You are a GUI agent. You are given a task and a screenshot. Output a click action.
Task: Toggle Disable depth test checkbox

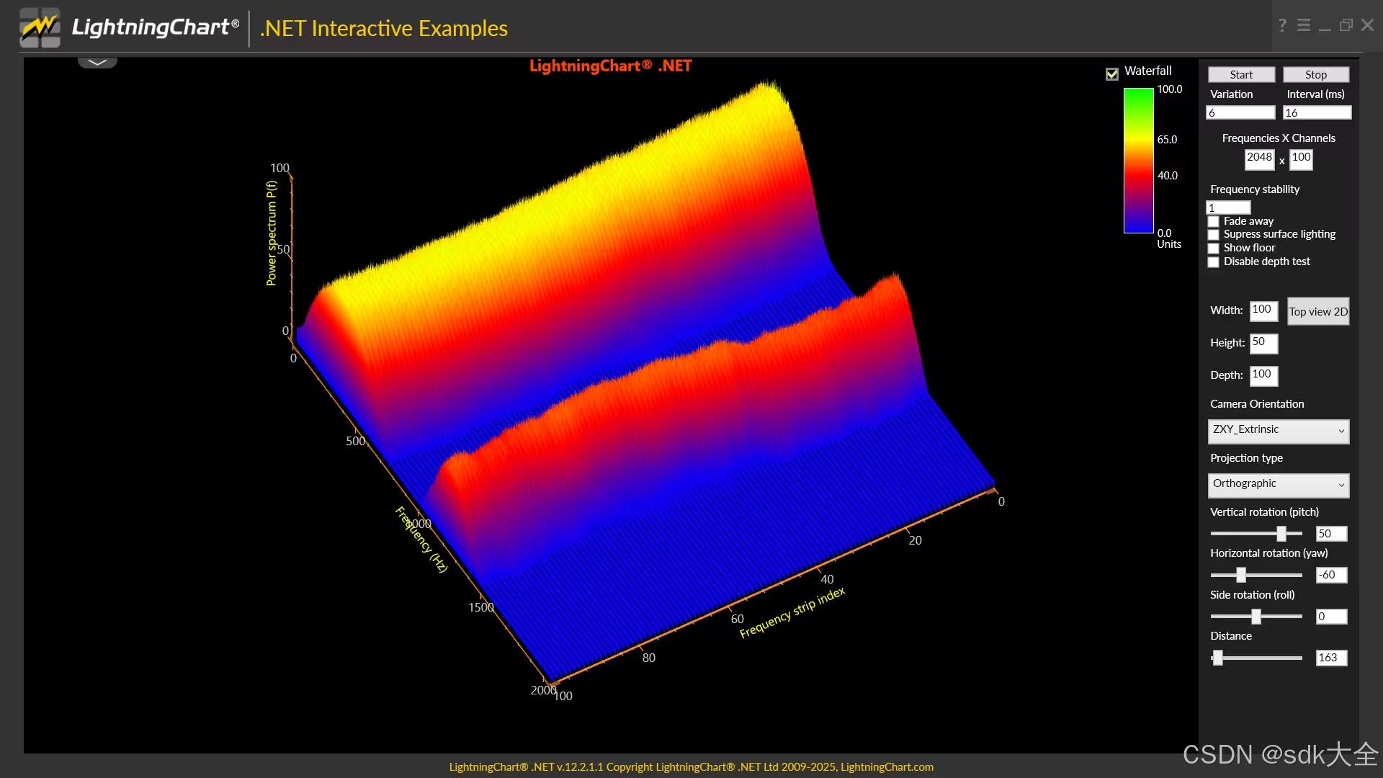pos(1214,262)
